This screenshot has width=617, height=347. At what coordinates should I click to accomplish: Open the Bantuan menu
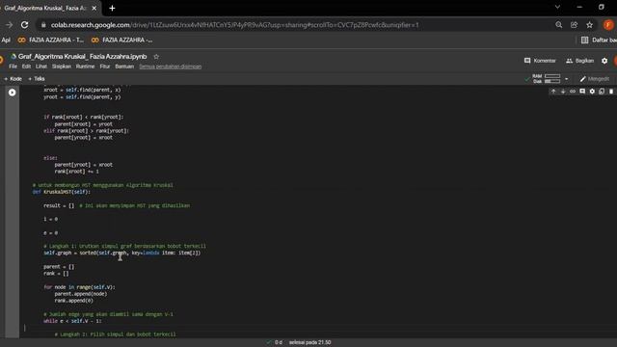(x=124, y=67)
